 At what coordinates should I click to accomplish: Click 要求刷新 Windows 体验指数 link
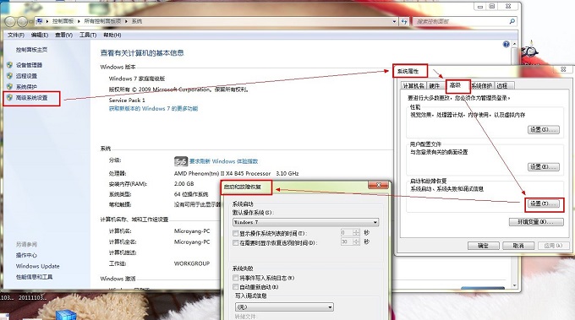[224, 161]
